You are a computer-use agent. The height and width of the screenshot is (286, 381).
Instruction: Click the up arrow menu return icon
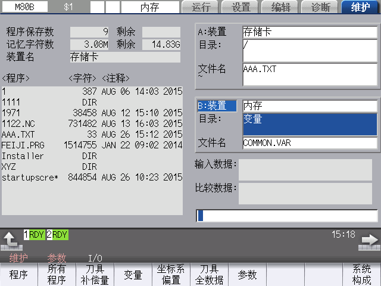pos(10,240)
